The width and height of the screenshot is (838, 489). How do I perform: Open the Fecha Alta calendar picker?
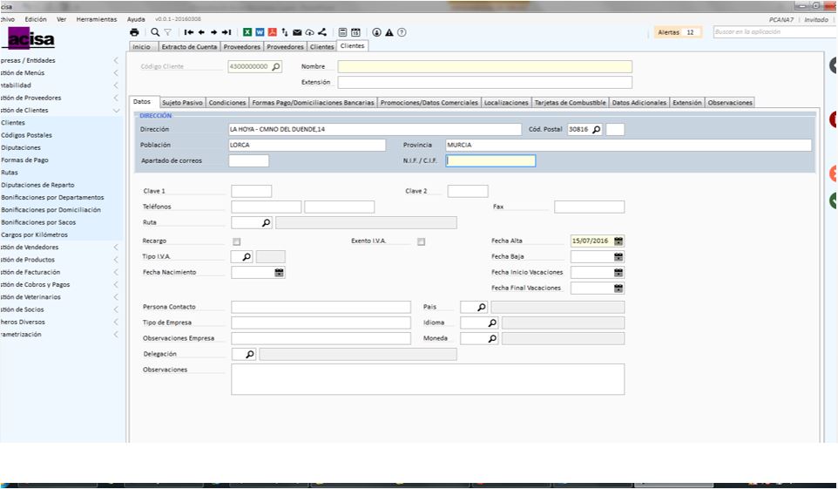click(618, 241)
